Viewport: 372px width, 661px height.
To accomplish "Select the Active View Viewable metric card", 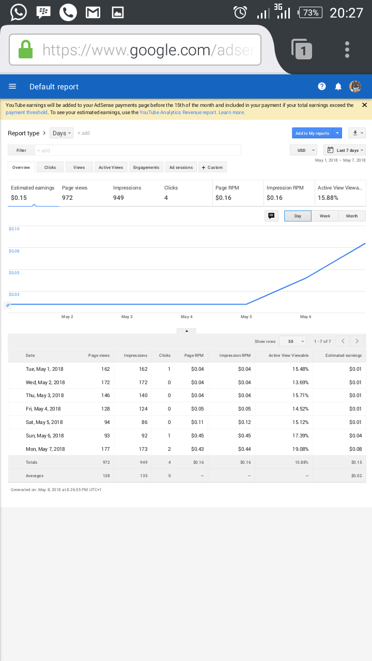I will coord(340,193).
